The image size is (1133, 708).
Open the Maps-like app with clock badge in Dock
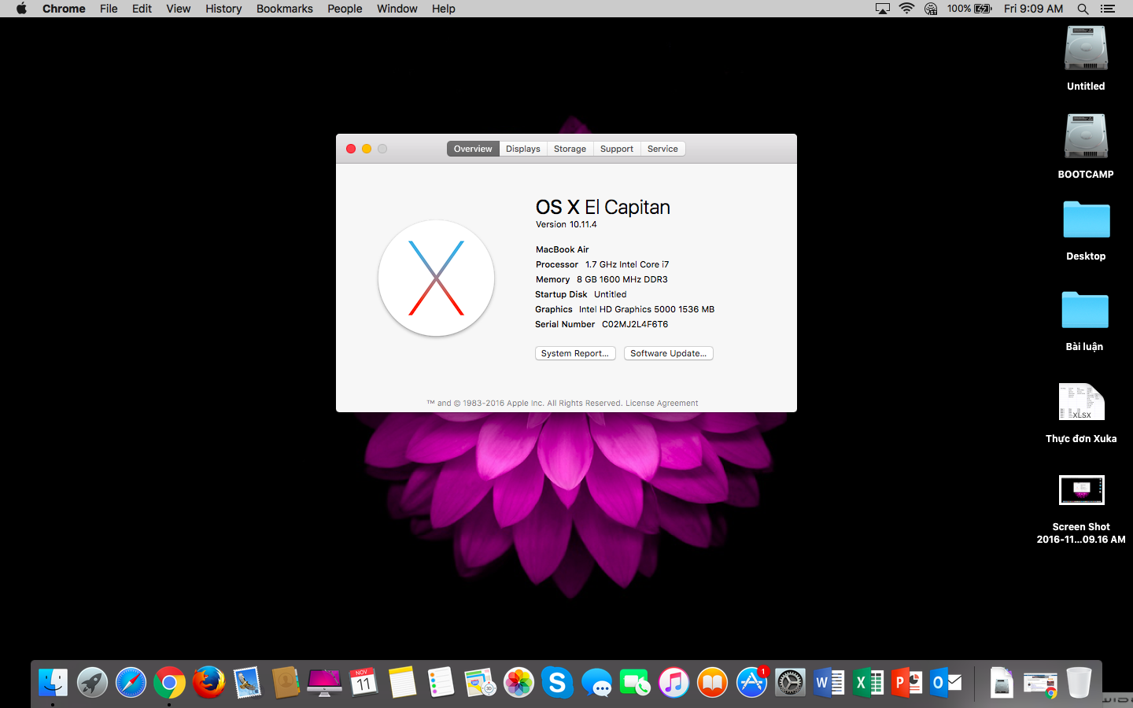(480, 682)
